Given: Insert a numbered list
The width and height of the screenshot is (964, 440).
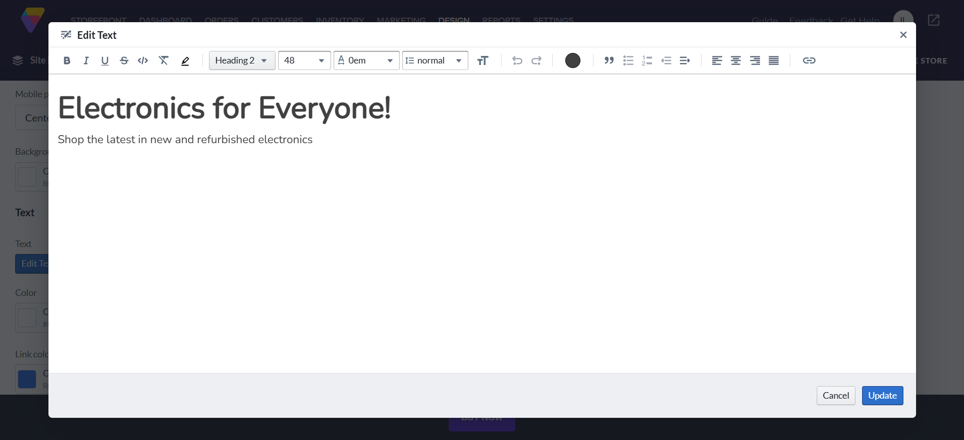Looking at the screenshot, I should click(x=647, y=60).
